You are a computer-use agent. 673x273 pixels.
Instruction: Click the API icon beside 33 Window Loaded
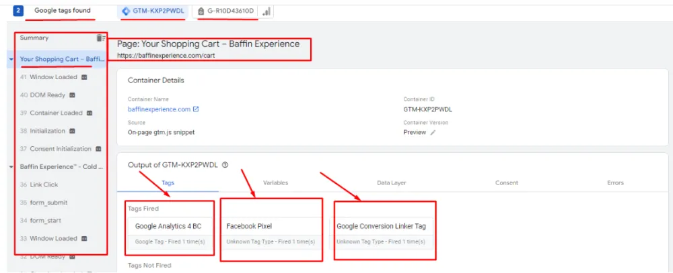point(84,239)
